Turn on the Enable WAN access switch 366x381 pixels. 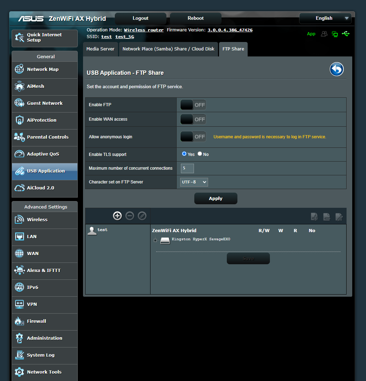pos(193,119)
